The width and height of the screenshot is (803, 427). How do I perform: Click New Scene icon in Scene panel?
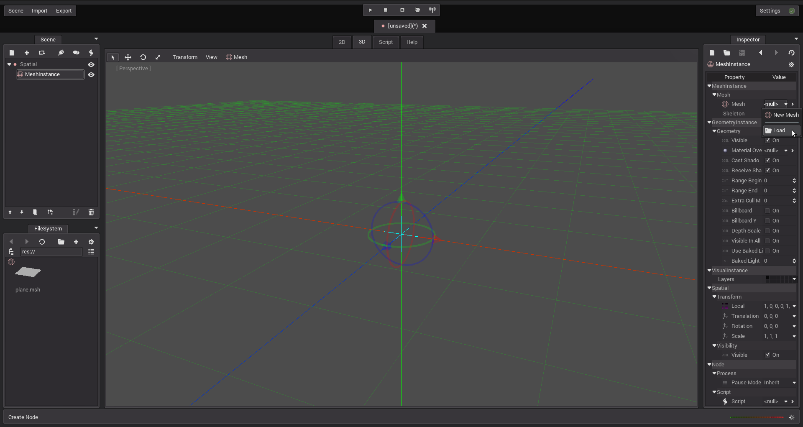coord(12,53)
